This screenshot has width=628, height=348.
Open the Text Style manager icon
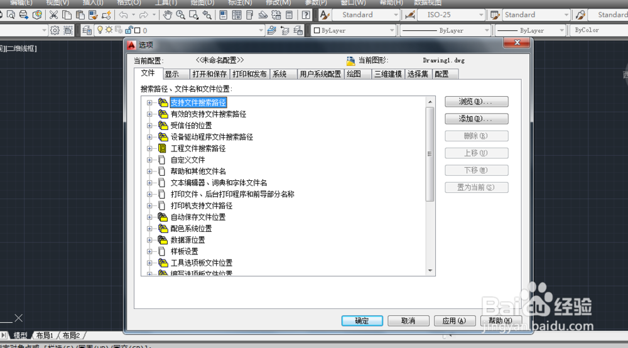[x=325, y=15]
